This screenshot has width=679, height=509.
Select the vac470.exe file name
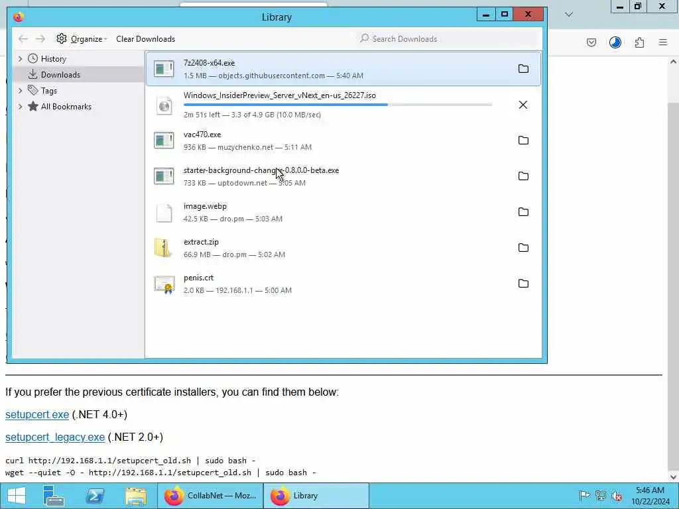click(x=202, y=135)
